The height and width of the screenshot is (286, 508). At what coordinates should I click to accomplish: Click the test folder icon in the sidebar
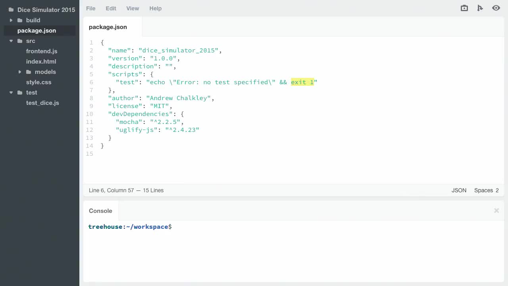(x=20, y=93)
